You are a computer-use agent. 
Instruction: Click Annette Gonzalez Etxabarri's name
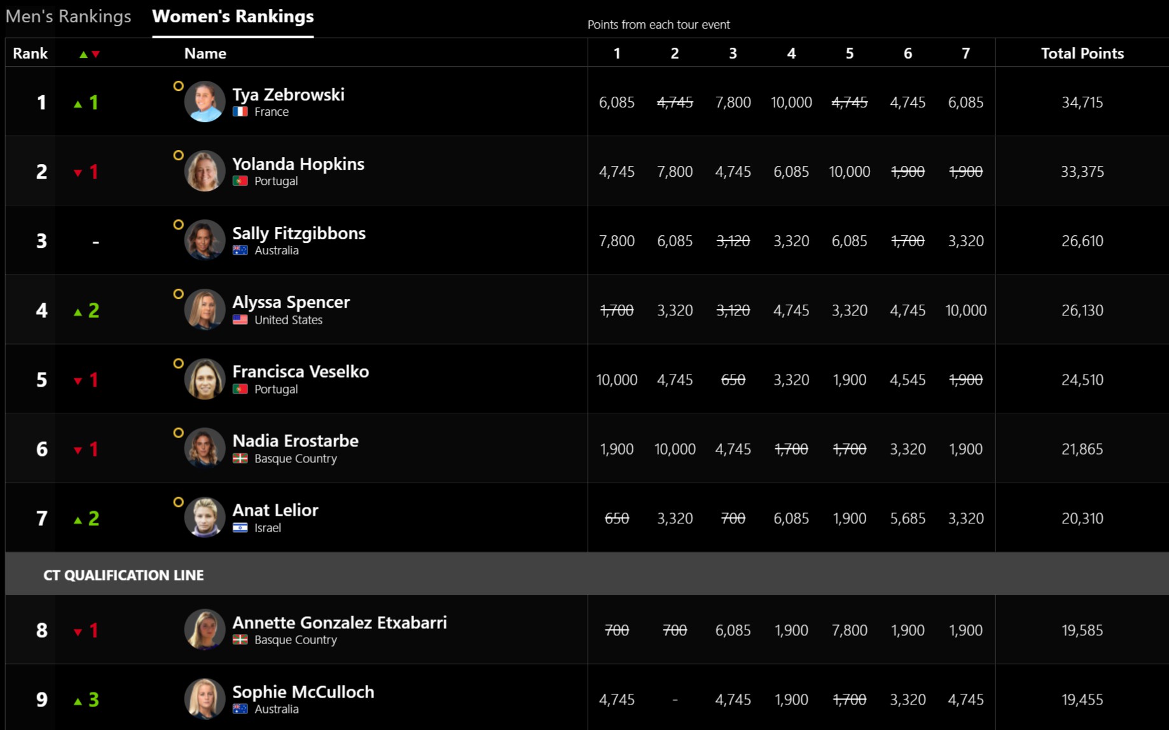[x=339, y=623]
